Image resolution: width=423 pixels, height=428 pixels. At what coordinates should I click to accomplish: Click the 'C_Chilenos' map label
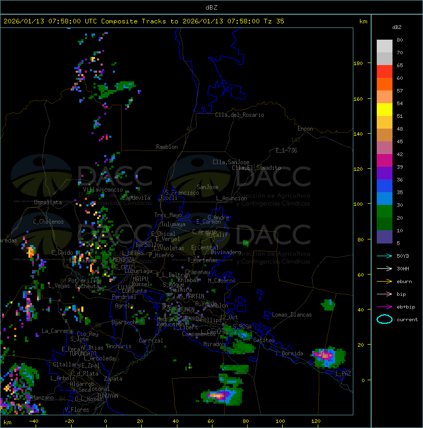coord(48,222)
